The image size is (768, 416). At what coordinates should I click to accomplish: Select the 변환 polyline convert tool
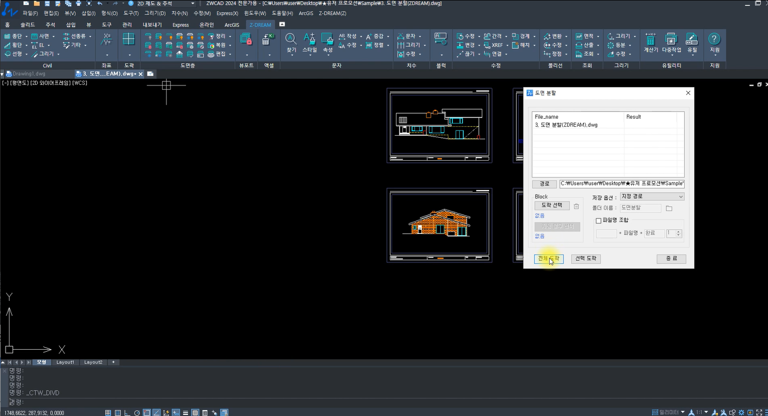pos(553,36)
